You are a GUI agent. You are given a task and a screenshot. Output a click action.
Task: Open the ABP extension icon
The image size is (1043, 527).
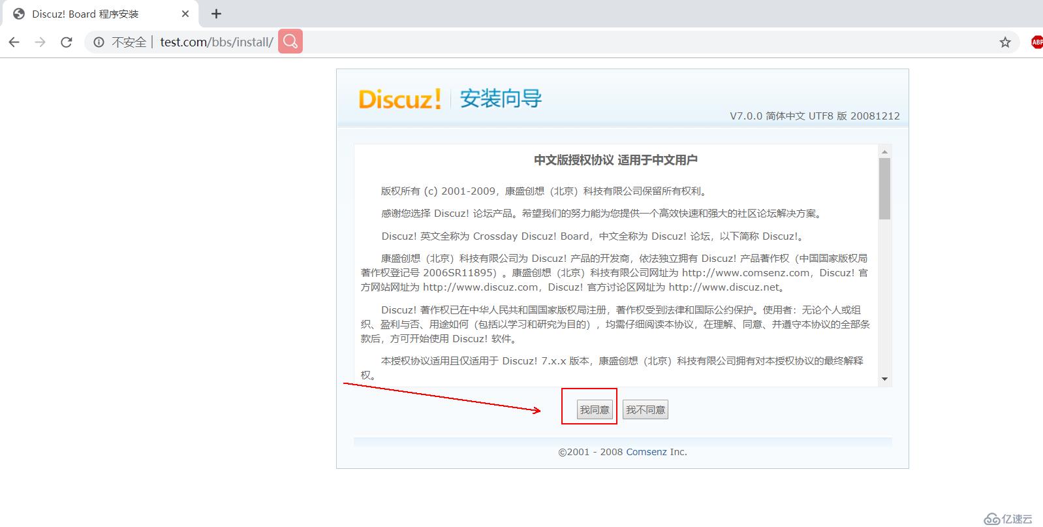coord(1036,42)
